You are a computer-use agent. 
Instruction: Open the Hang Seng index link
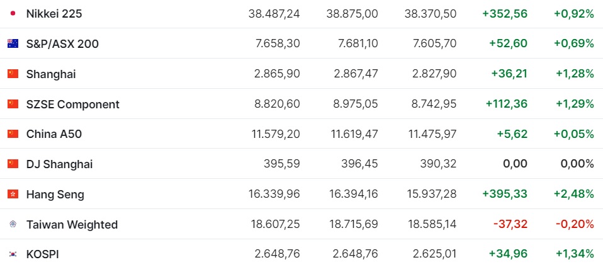55,195
